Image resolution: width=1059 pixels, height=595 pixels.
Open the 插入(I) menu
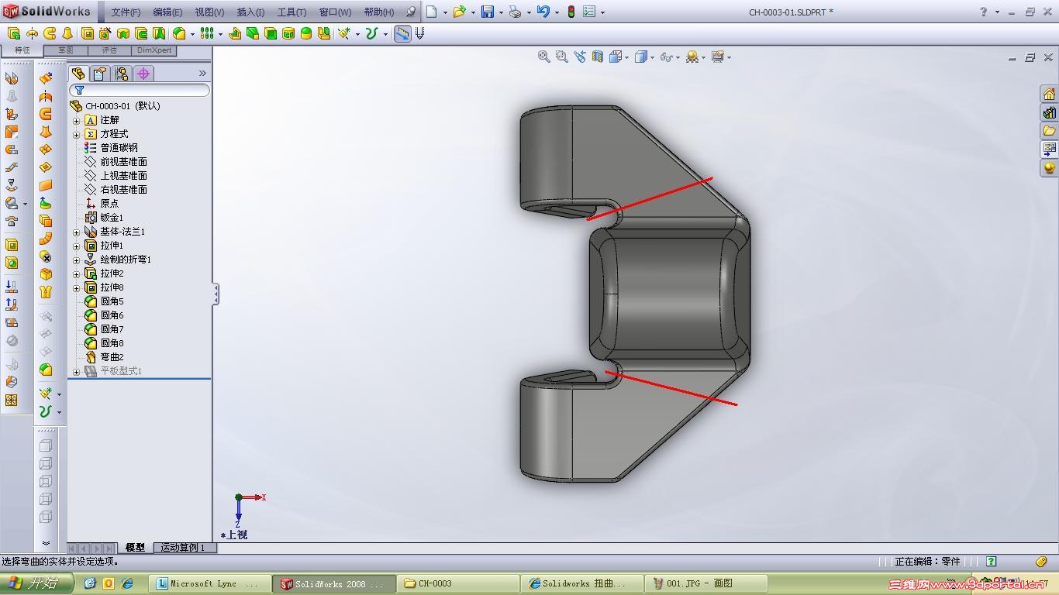click(250, 12)
